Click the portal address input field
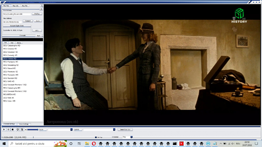262x147 pixels. point(17,14)
